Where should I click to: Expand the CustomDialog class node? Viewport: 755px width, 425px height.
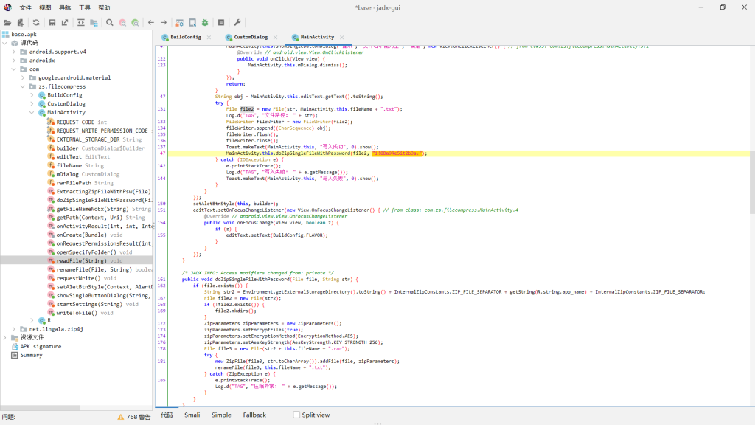32,103
